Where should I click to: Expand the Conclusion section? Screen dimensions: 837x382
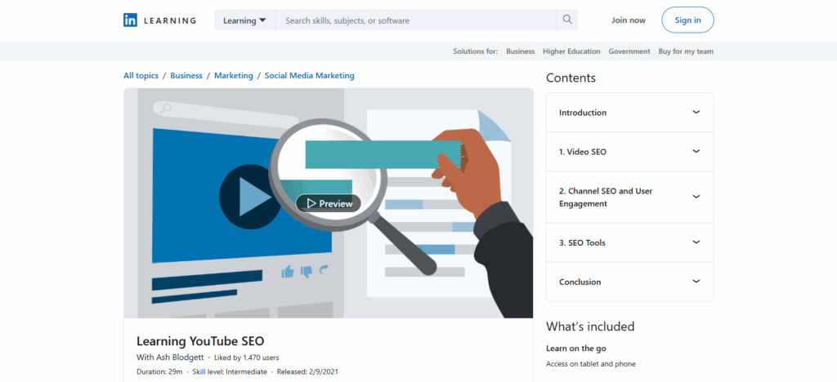tap(696, 282)
